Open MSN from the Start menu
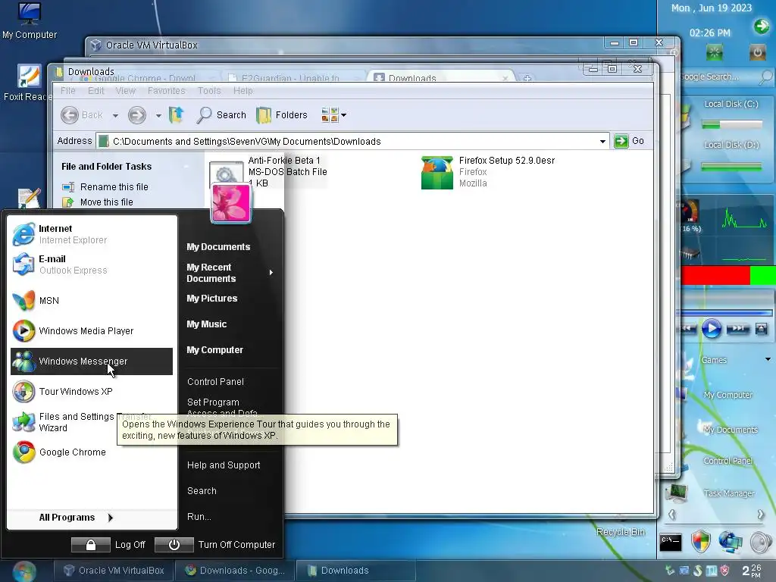776x582 pixels. tap(92, 300)
